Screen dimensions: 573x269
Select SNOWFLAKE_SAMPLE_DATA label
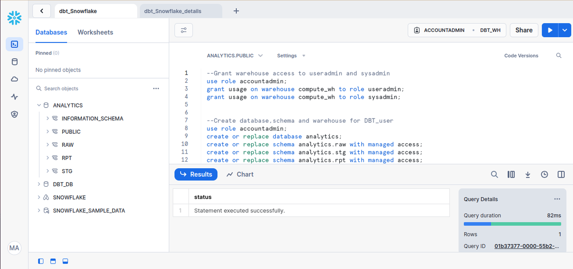click(89, 210)
